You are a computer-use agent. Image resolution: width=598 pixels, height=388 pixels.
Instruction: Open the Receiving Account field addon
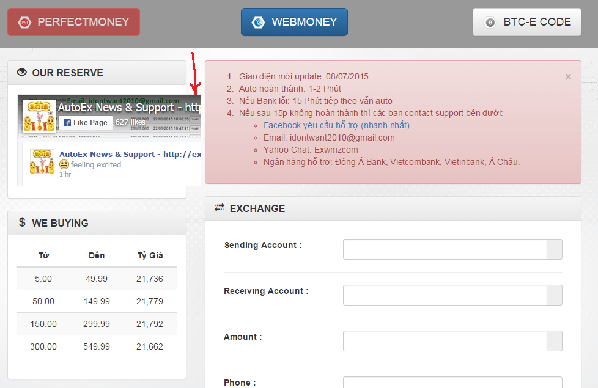click(x=555, y=295)
